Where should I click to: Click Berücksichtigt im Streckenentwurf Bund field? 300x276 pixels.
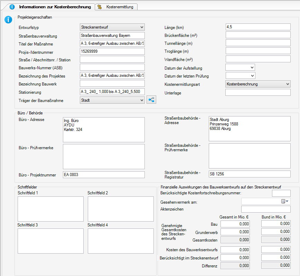click(x=276, y=257)
